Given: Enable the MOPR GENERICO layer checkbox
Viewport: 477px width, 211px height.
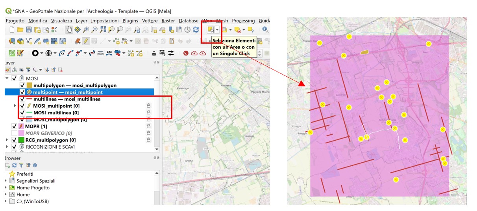Looking at the screenshot, I should [x=15, y=133].
